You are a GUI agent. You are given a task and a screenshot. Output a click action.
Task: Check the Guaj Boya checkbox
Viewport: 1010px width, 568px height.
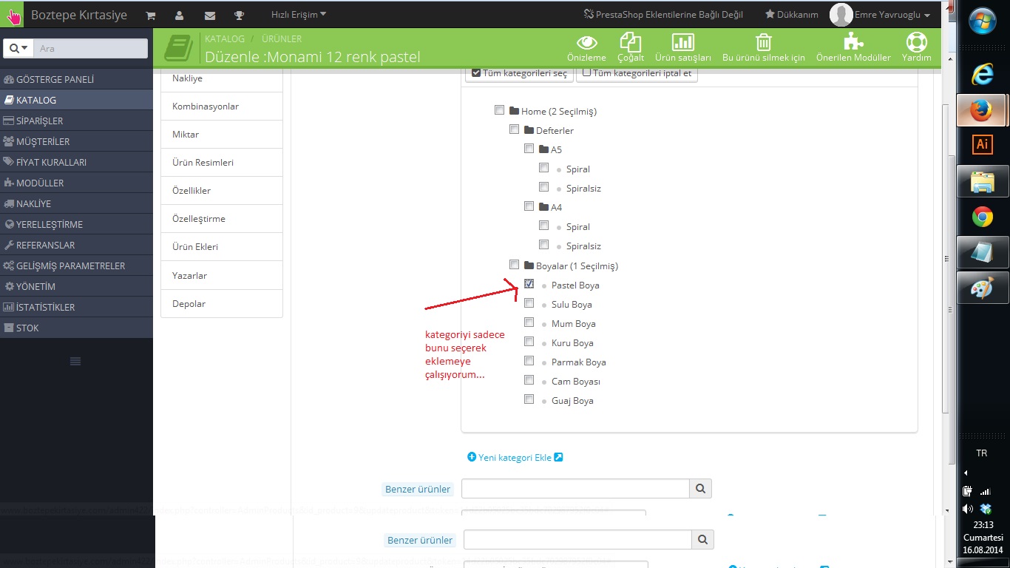click(529, 399)
